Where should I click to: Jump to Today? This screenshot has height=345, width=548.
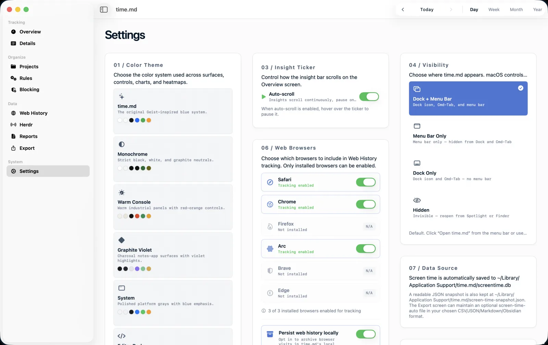click(x=427, y=10)
